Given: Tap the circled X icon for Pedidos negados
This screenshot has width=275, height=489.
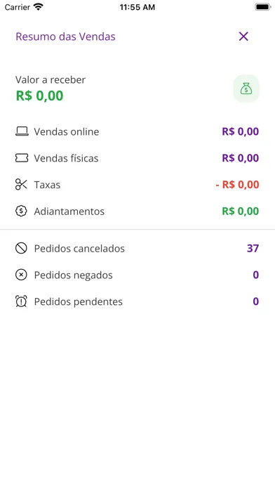Looking at the screenshot, I should 21,275.
